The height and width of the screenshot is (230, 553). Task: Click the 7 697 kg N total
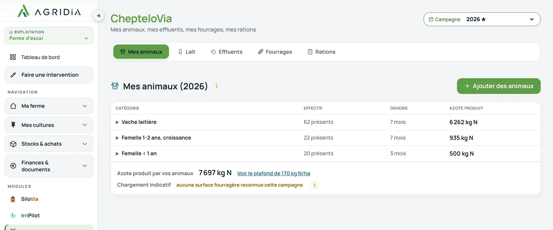[215, 173]
